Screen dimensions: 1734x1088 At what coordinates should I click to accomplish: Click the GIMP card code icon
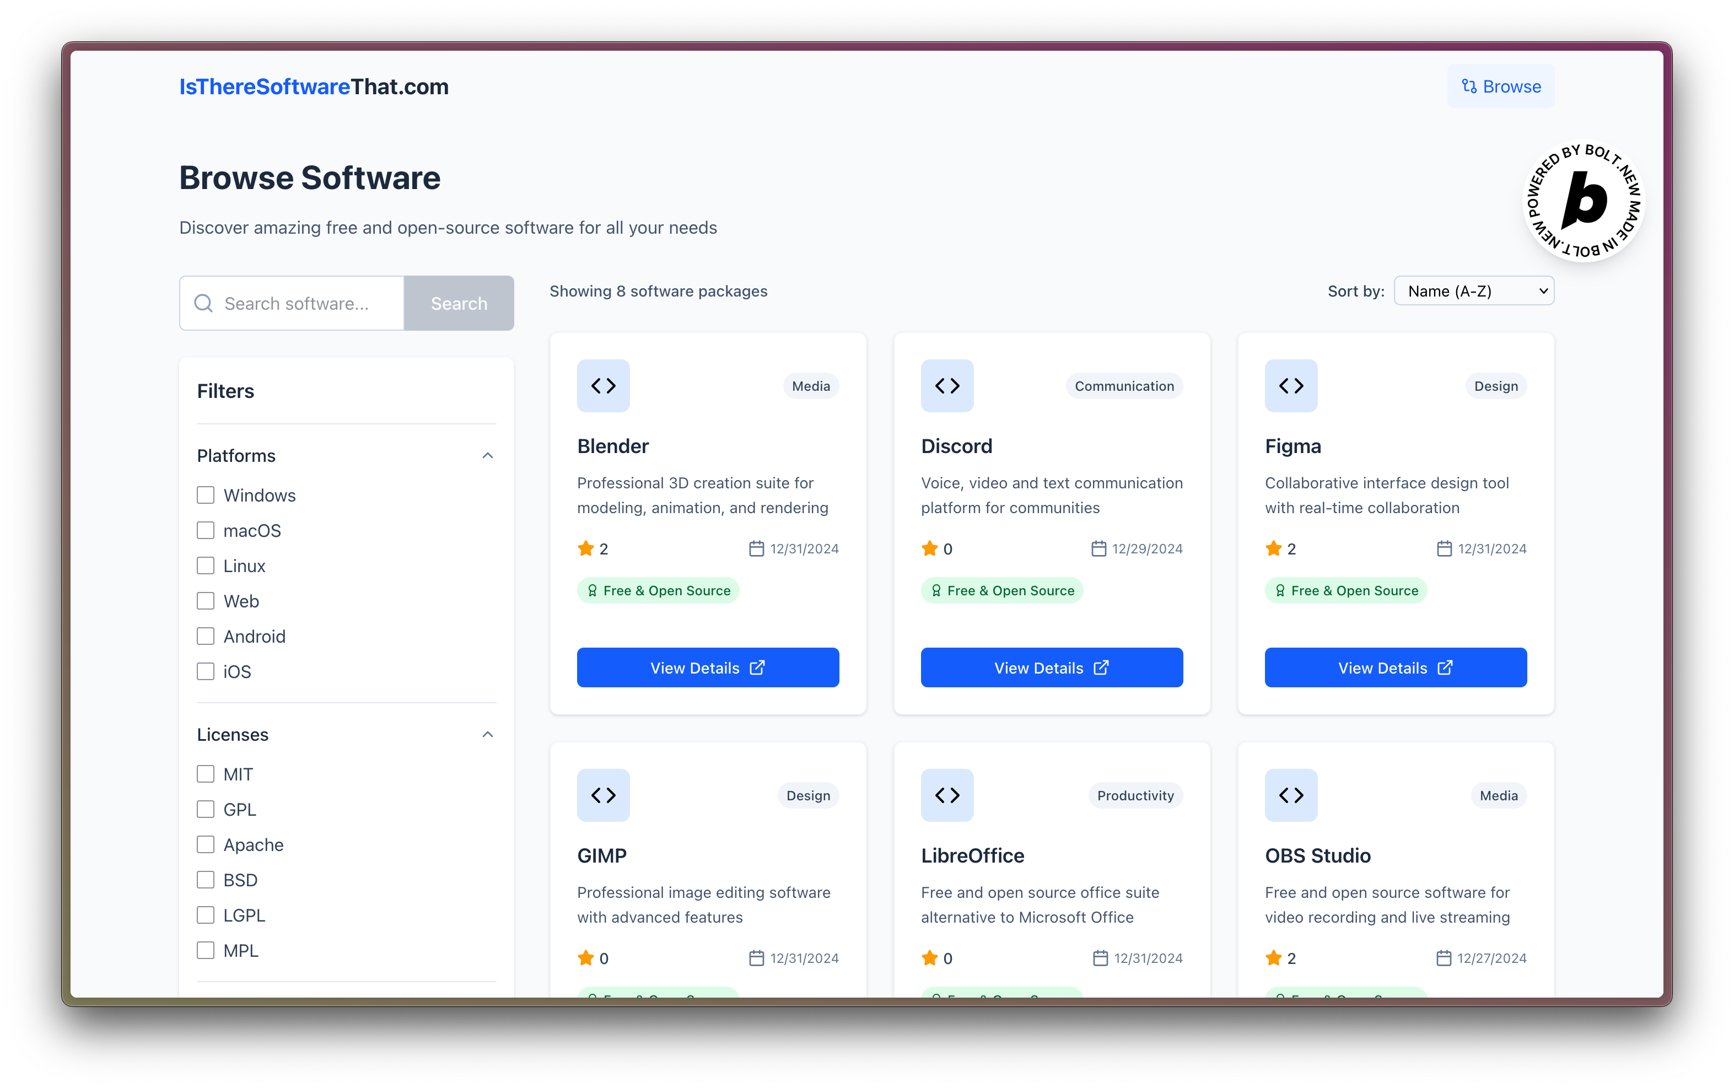pyautogui.click(x=603, y=795)
